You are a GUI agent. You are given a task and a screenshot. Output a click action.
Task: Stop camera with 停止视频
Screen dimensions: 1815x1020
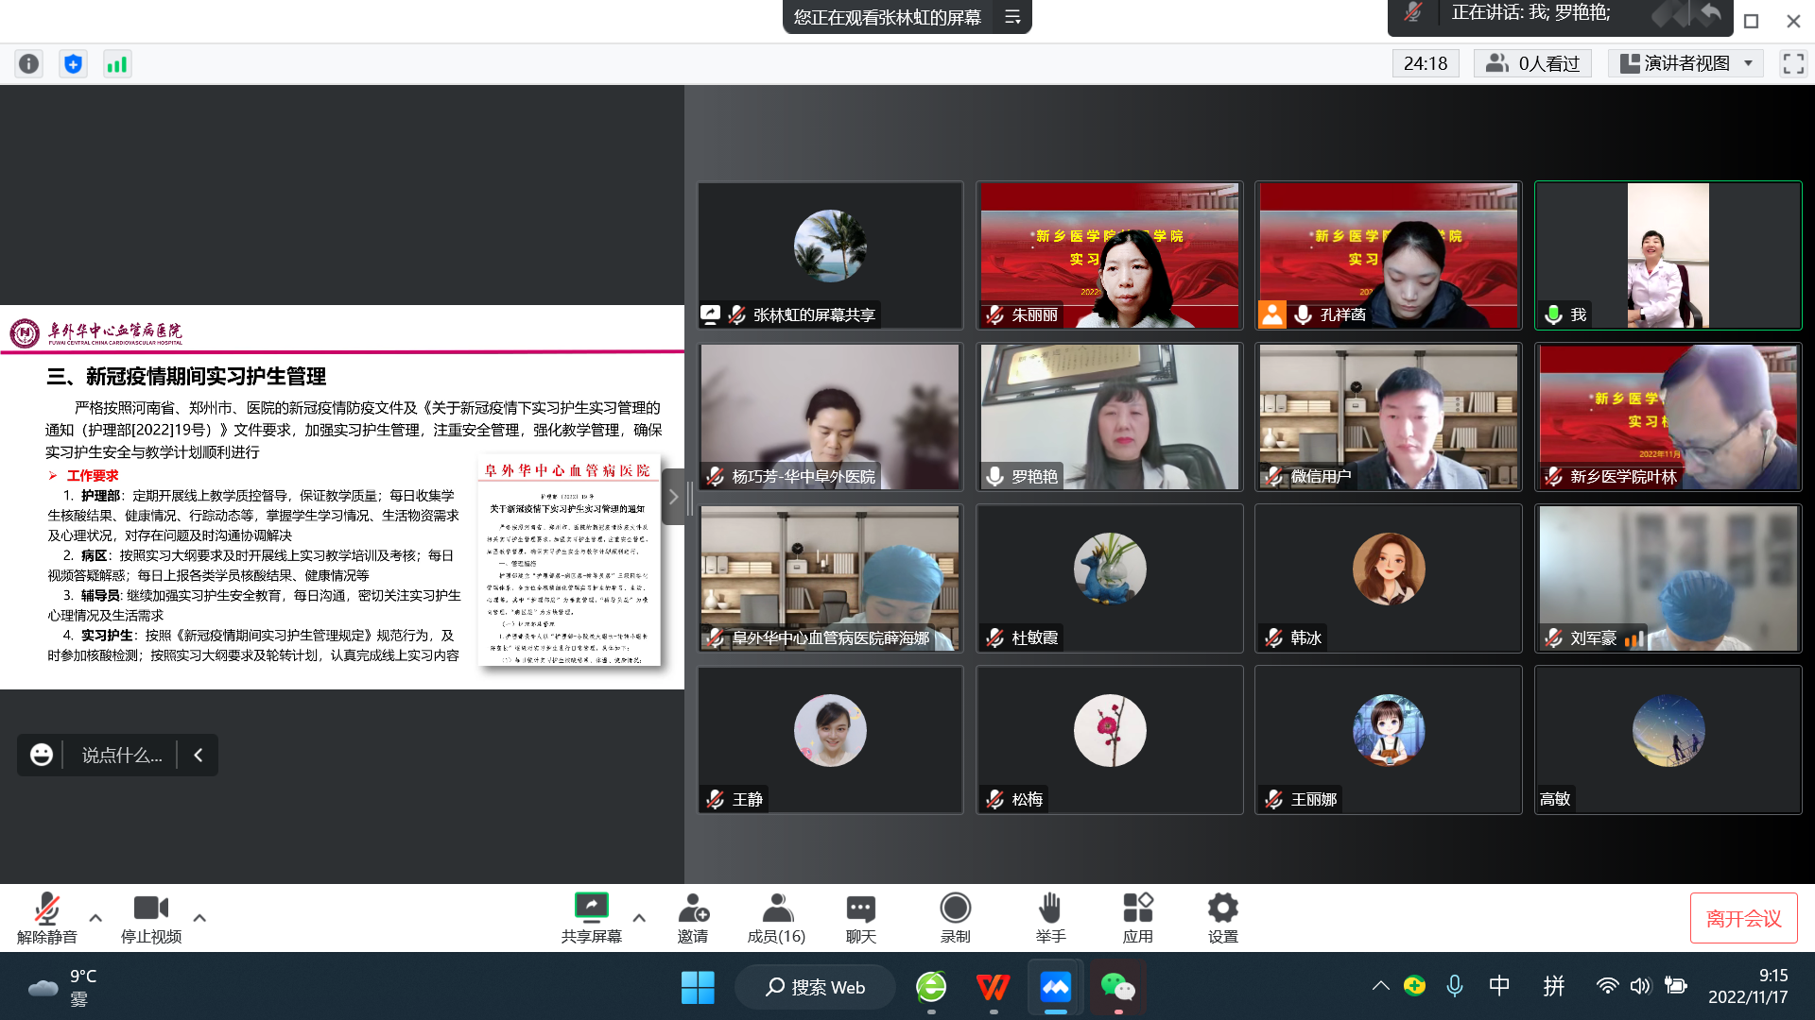(151, 918)
